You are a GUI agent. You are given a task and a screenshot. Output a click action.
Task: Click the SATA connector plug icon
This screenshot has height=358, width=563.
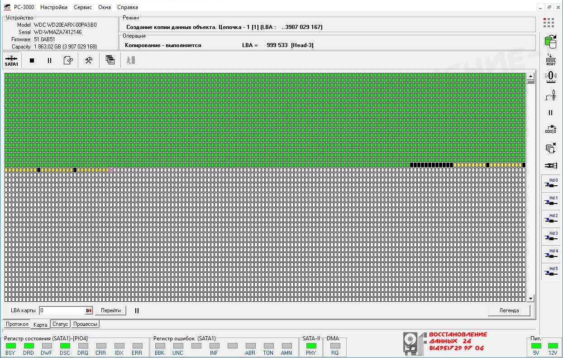[x=550, y=165]
